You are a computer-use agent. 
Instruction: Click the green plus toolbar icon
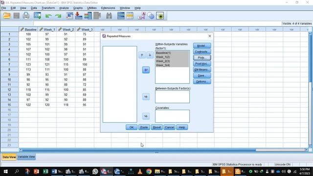pos(160,16)
